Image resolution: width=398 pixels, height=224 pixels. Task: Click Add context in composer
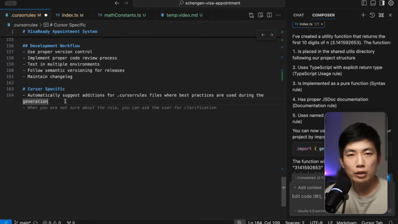[x=307, y=188]
